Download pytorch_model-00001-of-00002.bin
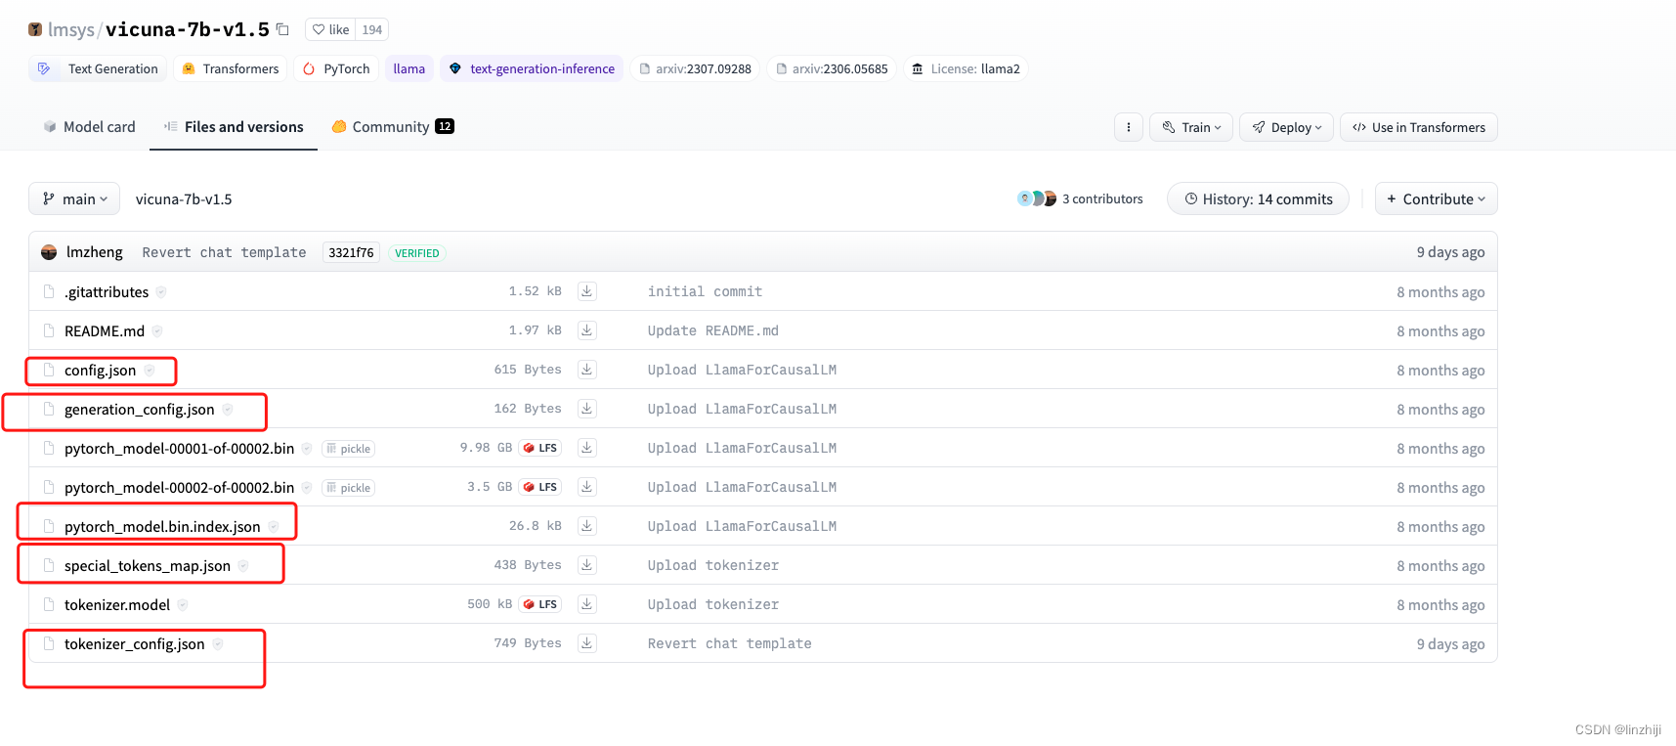 [587, 447]
